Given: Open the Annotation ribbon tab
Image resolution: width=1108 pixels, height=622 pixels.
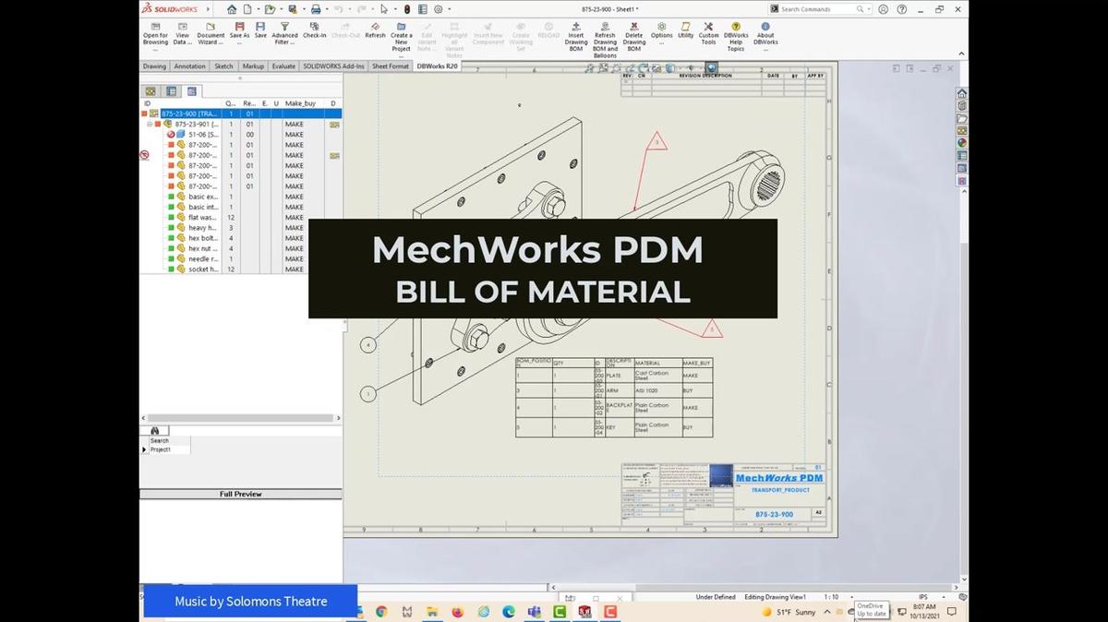Looking at the screenshot, I should pyautogui.click(x=190, y=66).
